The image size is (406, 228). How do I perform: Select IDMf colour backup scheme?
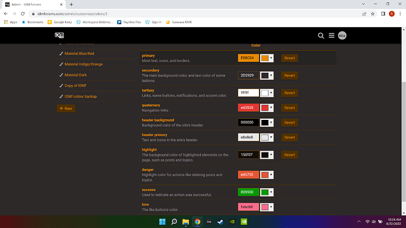pyautogui.click(x=81, y=96)
